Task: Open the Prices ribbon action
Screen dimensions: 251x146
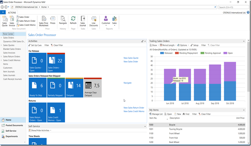Action: tap(53, 20)
